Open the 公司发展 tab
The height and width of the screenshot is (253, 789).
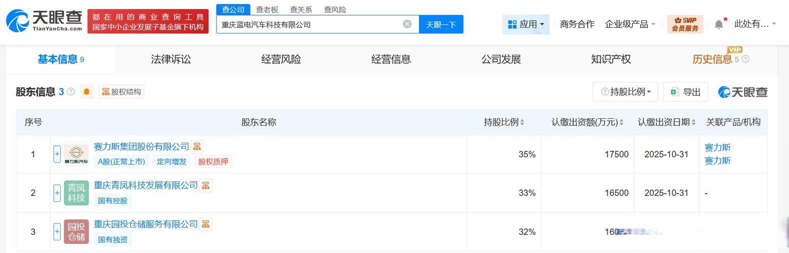click(x=501, y=59)
